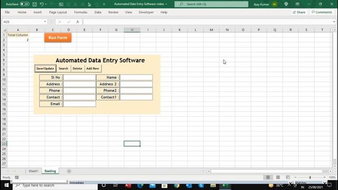Click the Phone2 input field
Screen dimensions: 338x190
coord(136,90)
